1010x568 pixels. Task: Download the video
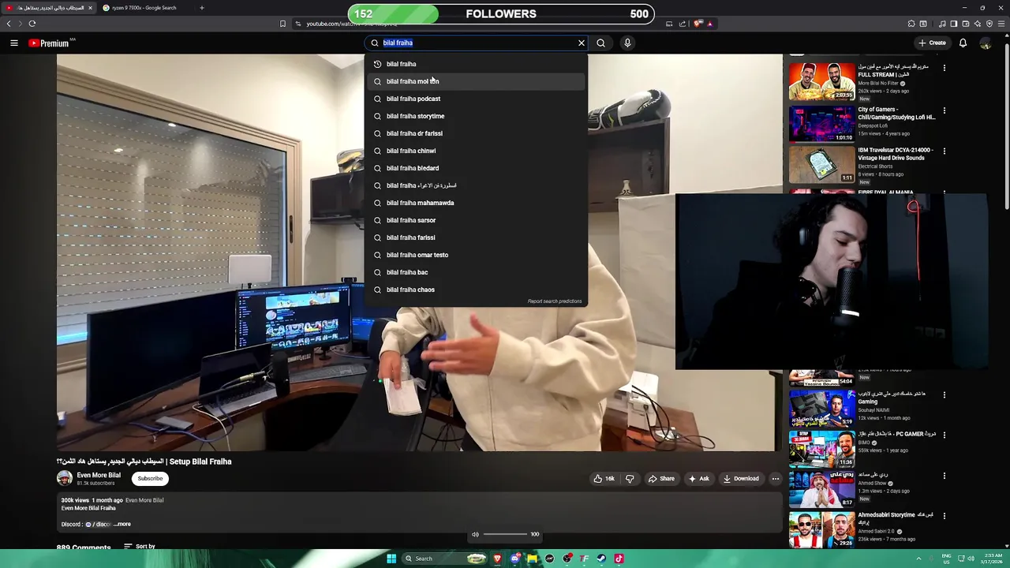(741, 478)
